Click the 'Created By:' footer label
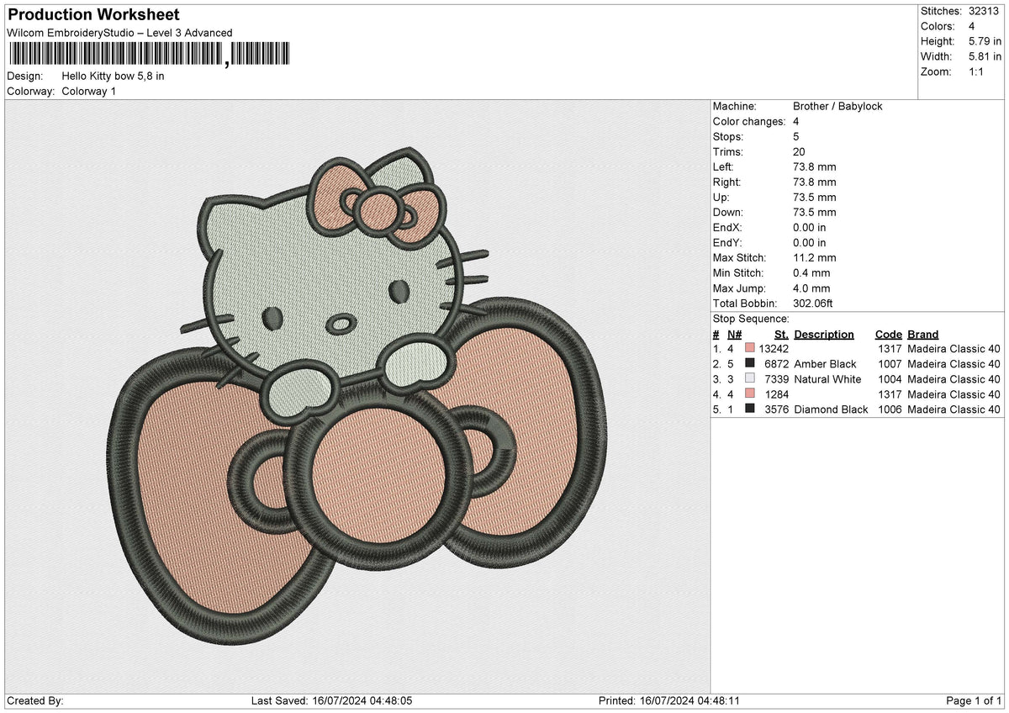Image resolution: width=1009 pixels, height=713 pixels. tap(35, 701)
